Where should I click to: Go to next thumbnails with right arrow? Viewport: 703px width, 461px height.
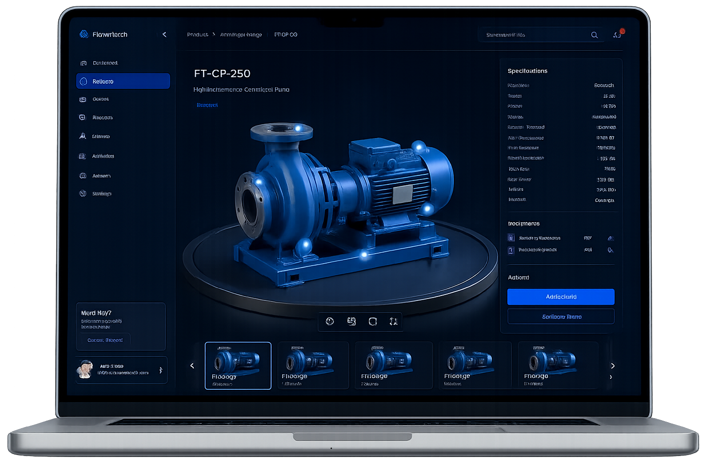pos(613,366)
